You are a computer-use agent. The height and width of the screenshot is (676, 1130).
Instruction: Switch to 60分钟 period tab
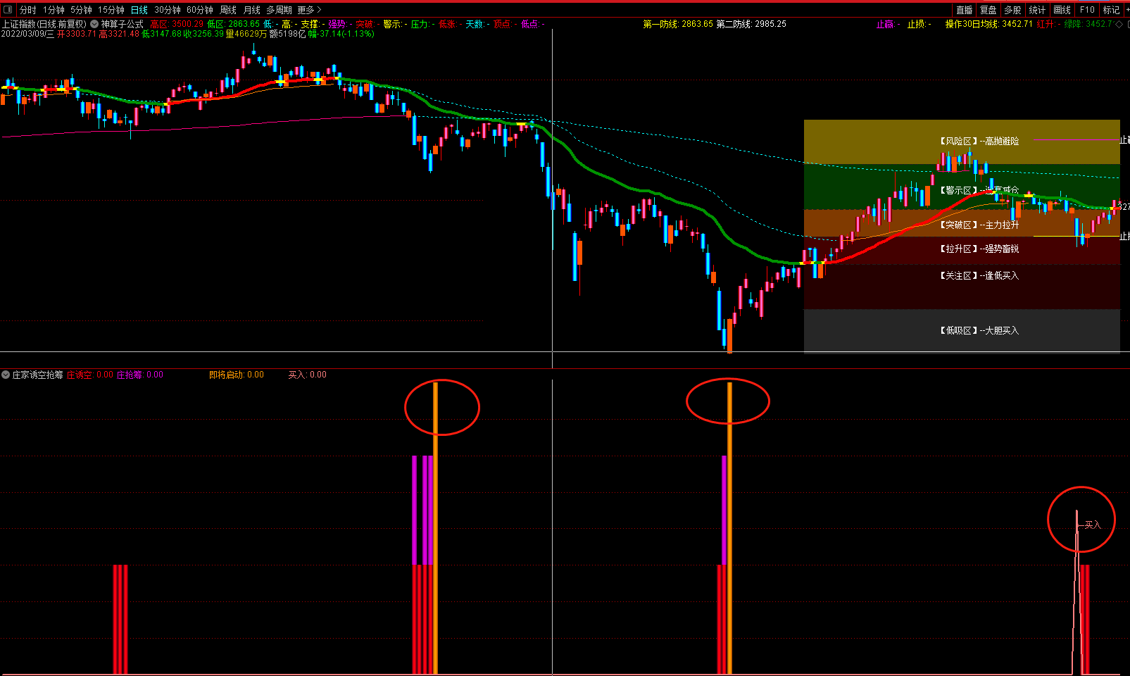(200, 10)
